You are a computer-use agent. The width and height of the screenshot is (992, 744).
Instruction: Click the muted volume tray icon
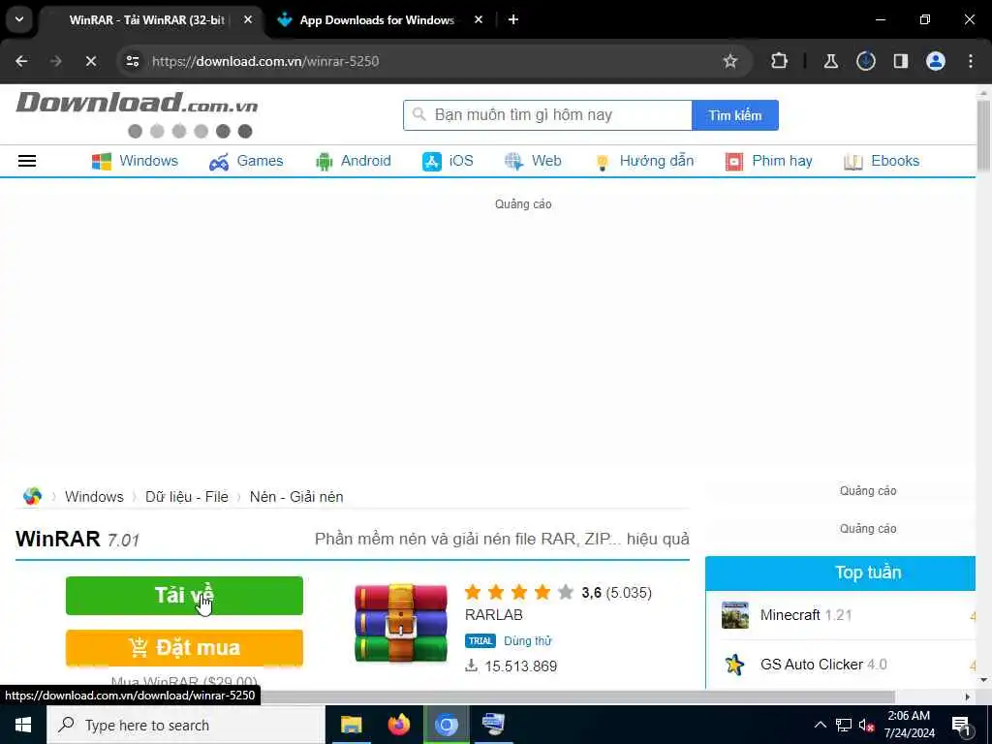pyautogui.click(x=867, y=725)
